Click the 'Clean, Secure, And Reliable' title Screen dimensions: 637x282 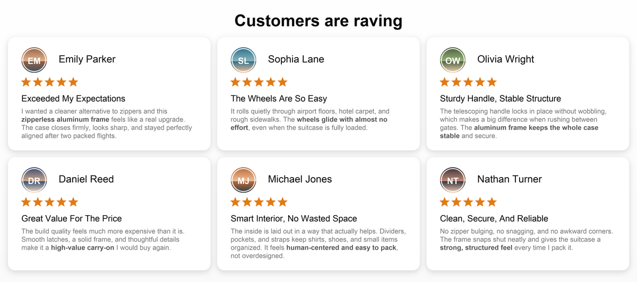click(494, 218)
